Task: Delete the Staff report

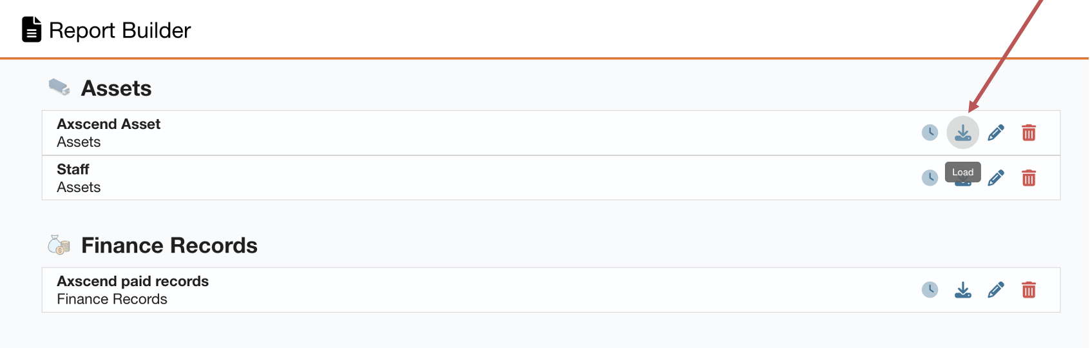Action: pyautogui.click(x=1029, y=178)
